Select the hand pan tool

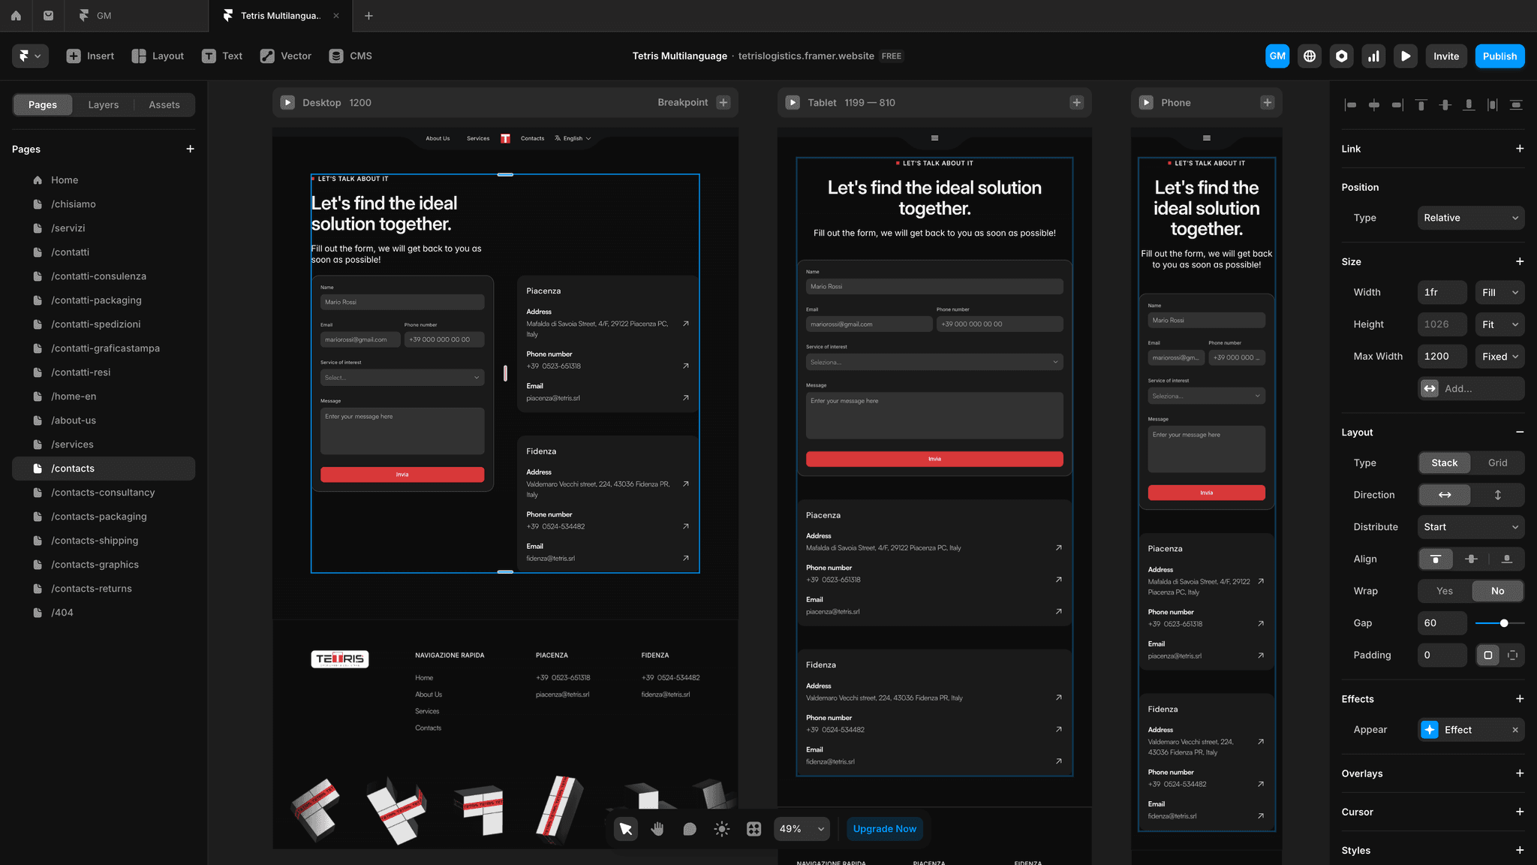click(x=657, y=829)
